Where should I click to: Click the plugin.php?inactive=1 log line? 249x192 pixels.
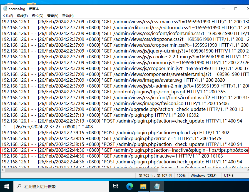pyautogui.click(x=112, y=156)
